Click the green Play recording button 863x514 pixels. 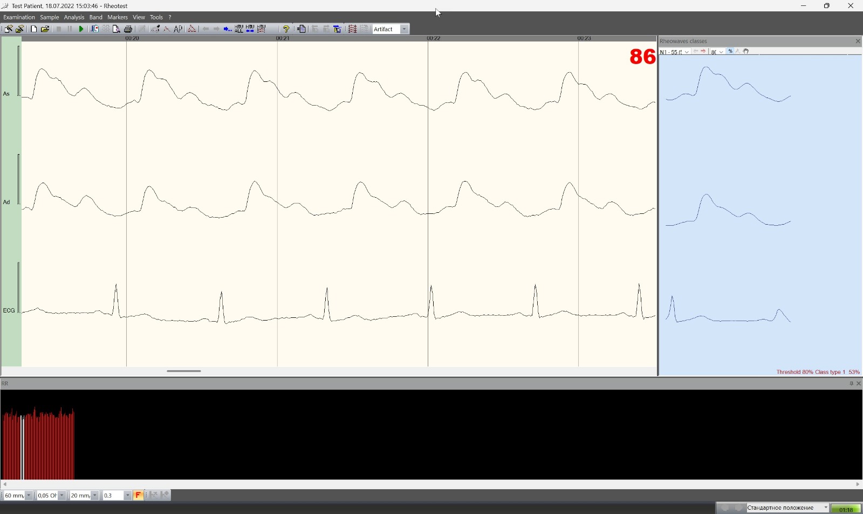click(x=81, y=29)
